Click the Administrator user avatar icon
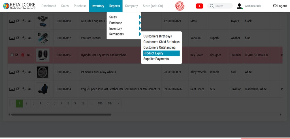This screenshot has width=290, height=139. point(240,6)
